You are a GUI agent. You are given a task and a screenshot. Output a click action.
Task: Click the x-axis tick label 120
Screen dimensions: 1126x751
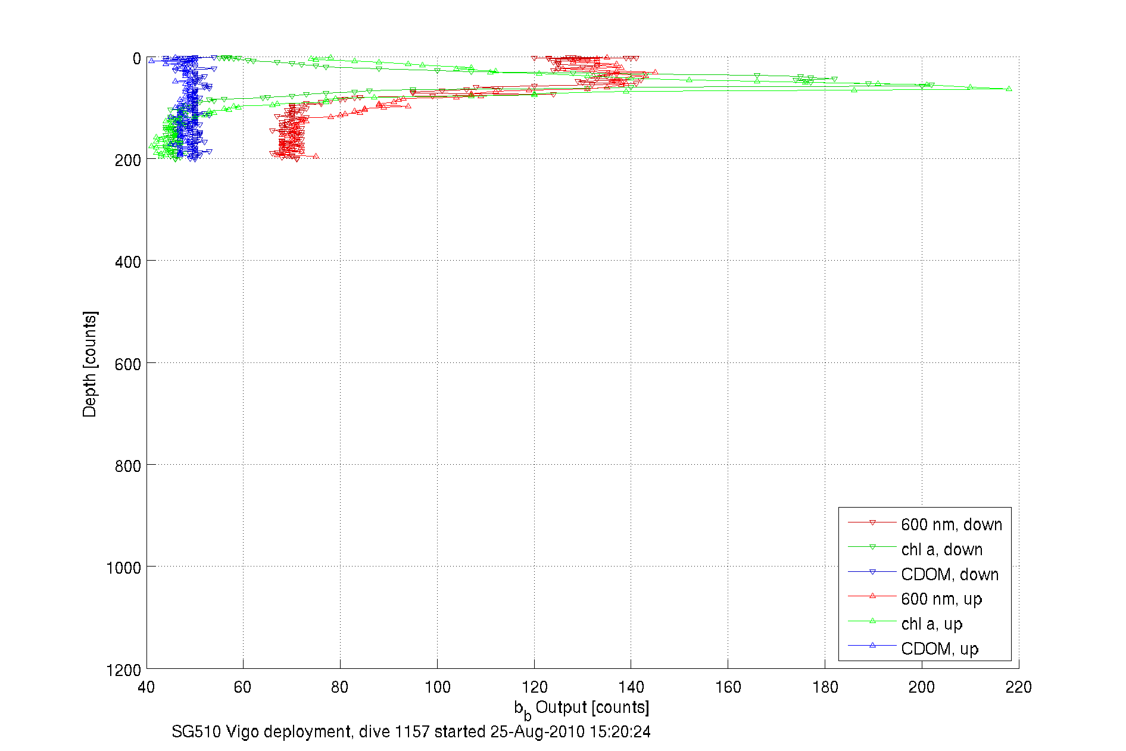coord(534,687)
